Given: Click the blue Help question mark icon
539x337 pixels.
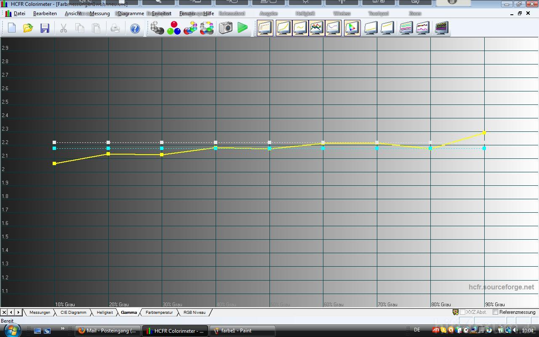Looking at the screenshot, I should [x=135, y=28].
